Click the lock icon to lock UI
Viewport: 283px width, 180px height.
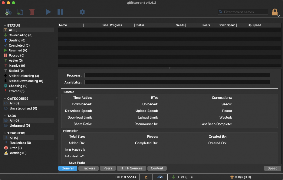274,12
